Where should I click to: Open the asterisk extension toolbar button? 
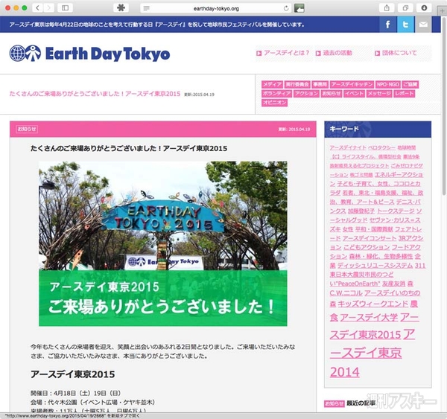121,8
